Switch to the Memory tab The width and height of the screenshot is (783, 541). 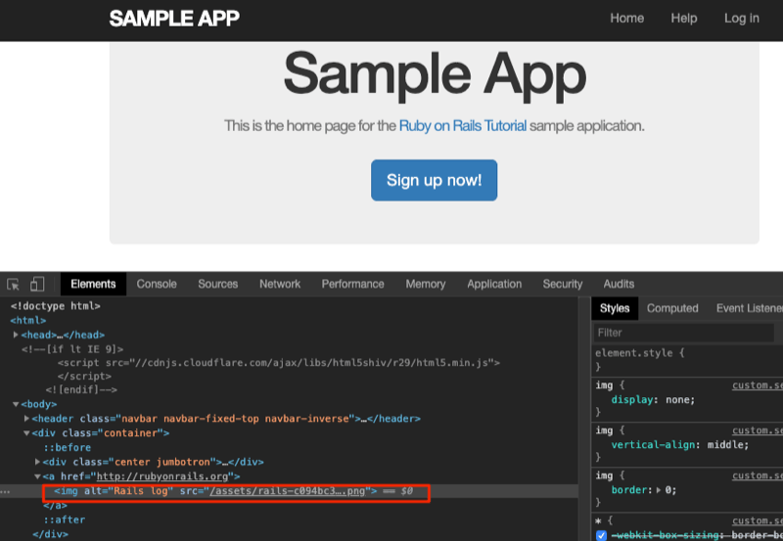click(426, 284)
